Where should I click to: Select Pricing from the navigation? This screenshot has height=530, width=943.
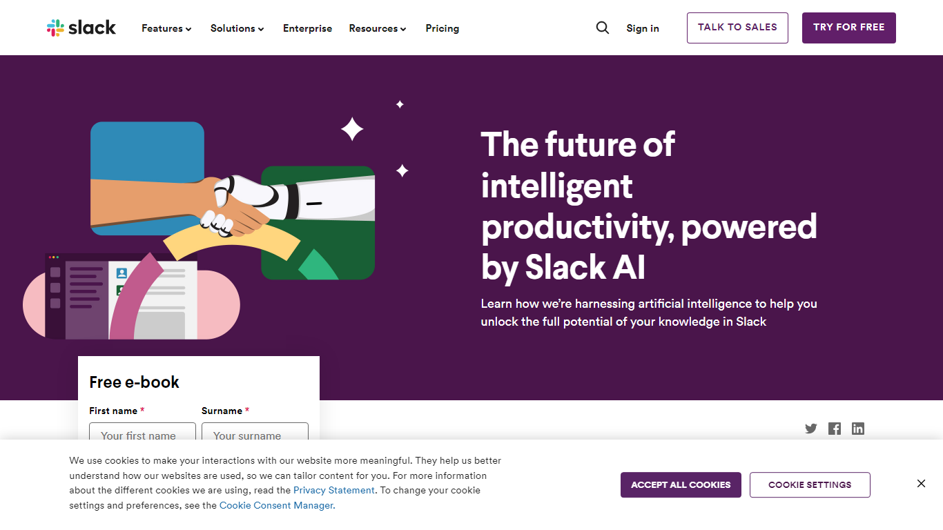442,28
